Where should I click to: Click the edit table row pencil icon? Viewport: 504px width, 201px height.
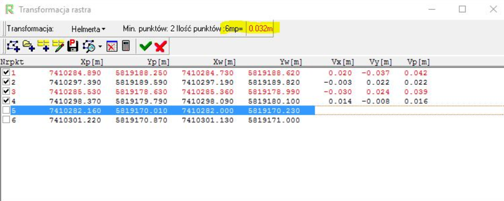tap(58, 46)
